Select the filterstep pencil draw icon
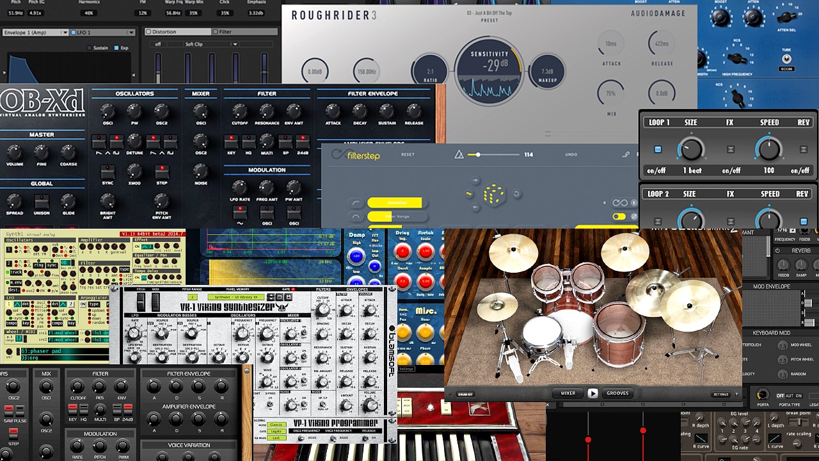This screenshot has width=819, height=461. point(626,154)
